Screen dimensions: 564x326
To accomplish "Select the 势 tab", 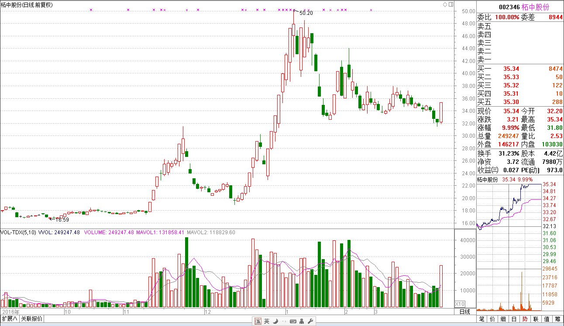I will (526, 319).
